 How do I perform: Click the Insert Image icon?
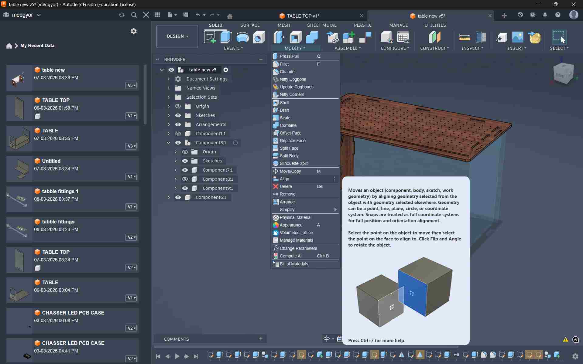tap(517, 37)
